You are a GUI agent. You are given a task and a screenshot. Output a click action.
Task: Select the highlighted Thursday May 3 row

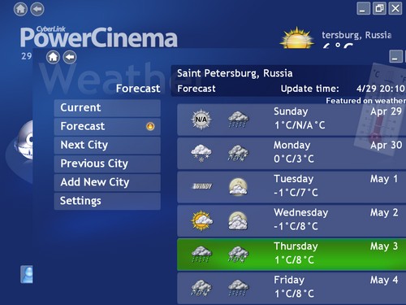coord(292,255)
